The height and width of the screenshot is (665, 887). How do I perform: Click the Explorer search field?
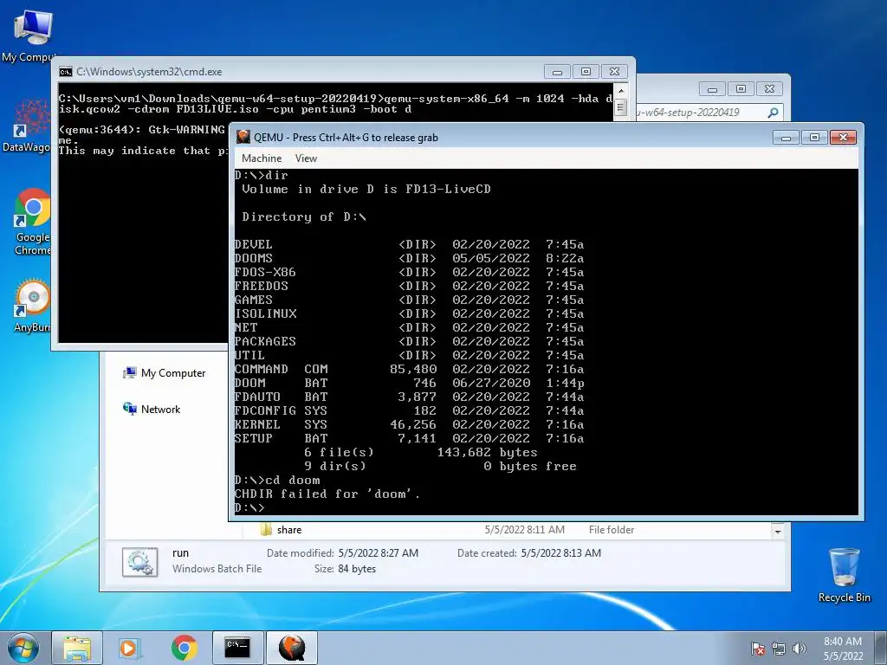709,113
